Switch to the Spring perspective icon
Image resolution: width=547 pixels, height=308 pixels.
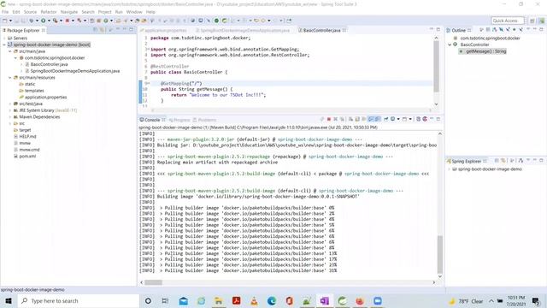[x=541, y=21]
